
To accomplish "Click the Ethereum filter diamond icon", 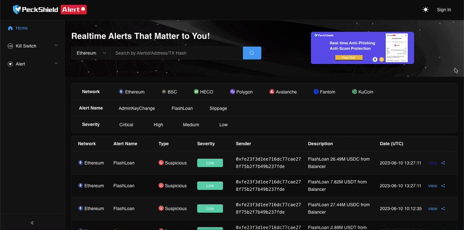I will [x=121, y=92].
